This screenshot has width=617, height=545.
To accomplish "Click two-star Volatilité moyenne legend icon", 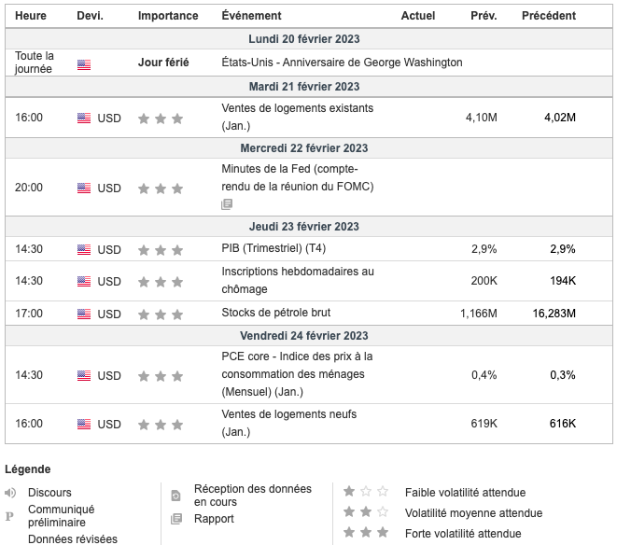I will point(366,511).
